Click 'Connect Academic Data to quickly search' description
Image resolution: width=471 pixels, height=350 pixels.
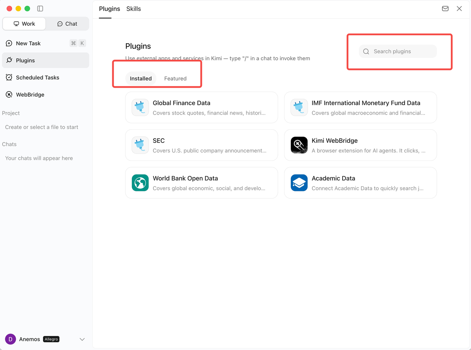click(x=368, y=188)
